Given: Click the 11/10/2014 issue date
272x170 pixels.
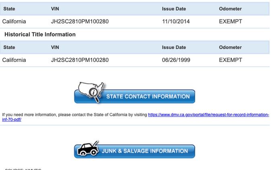Looking at the screenshot, I should pos(176,21).
